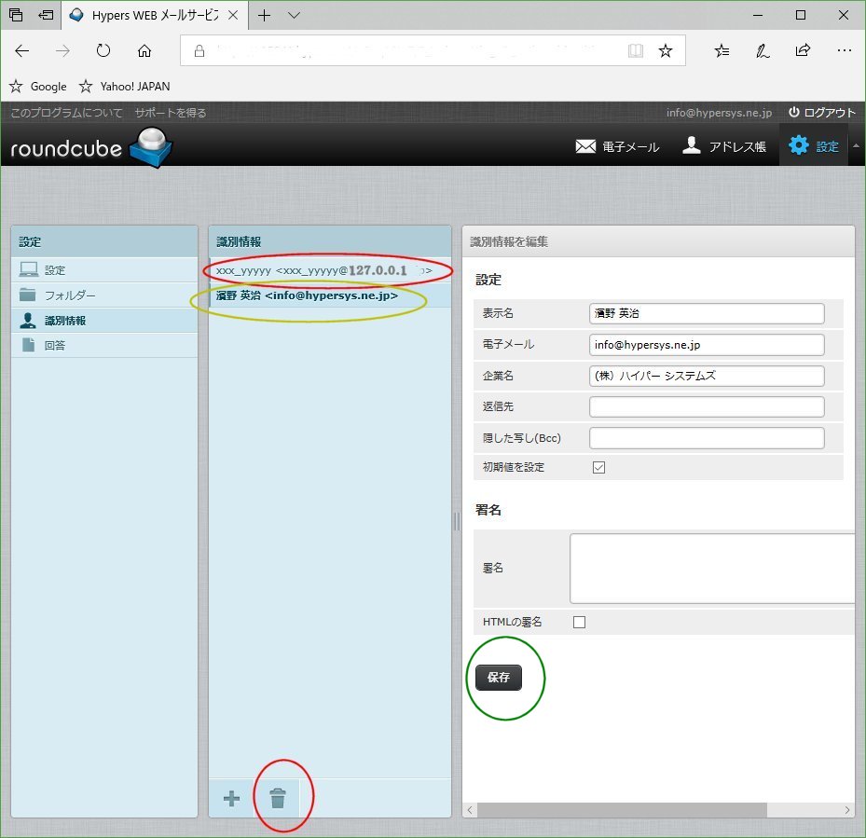
Task: Click inside the 表示名 input field
Action: coord(706,314)
